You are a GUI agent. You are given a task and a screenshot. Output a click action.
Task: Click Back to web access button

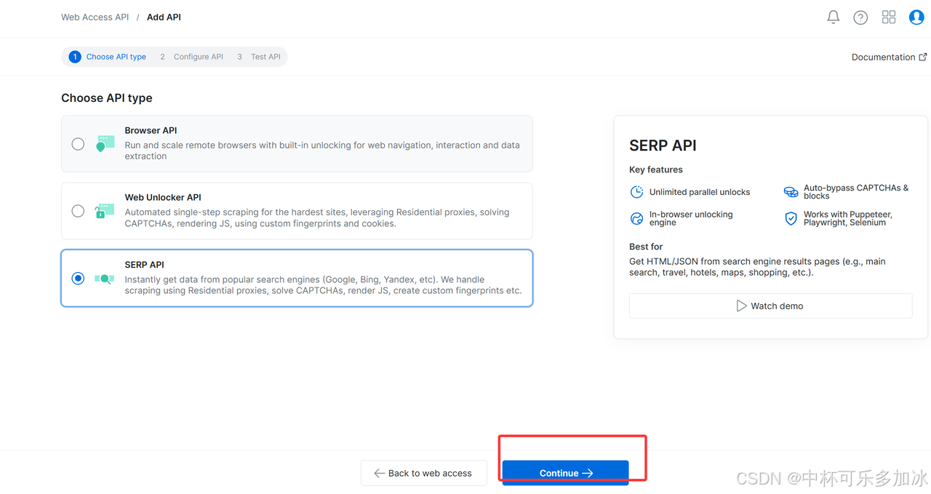(x=423, y=473)
